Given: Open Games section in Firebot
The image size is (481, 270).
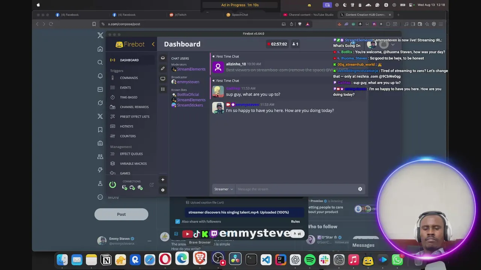Looking at the screenshot, I should pos(125,173).
